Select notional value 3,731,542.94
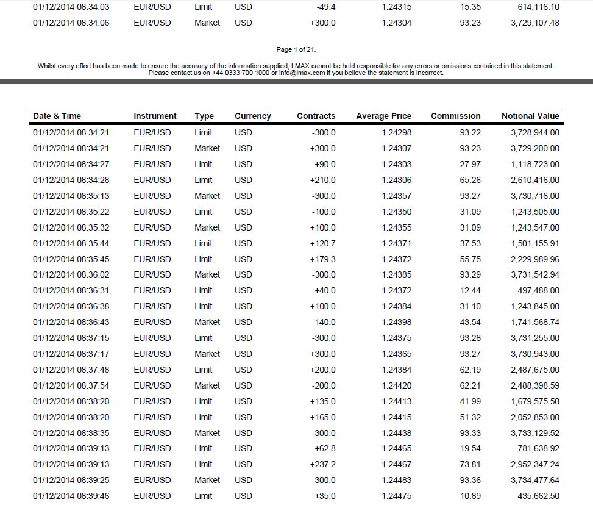This screenshot has width=593, height=505. pyautogui.click(x=534, y=275)
